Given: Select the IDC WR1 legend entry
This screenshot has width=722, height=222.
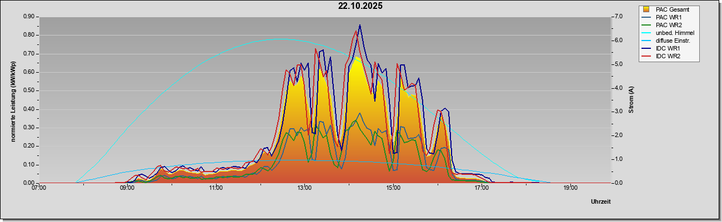Looking at the screenshot, I should pyautogui.click(x=662, y=48).
